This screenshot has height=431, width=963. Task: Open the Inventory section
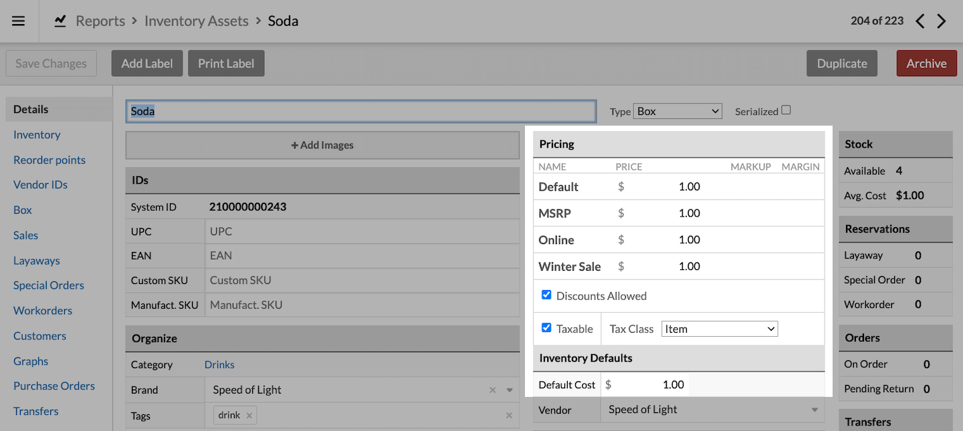[x=37, y=134]
